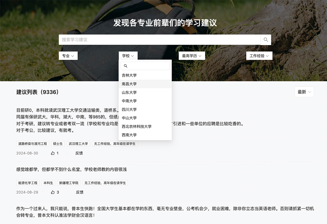Click the magnifier search button
327x224 pixels.
click(x=266, y=40)
